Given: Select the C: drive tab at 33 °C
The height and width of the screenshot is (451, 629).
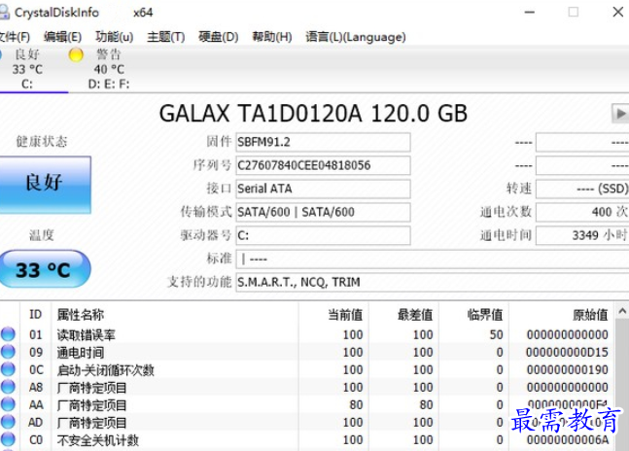Looking at the screenshot, I should [x=27, y=69].
